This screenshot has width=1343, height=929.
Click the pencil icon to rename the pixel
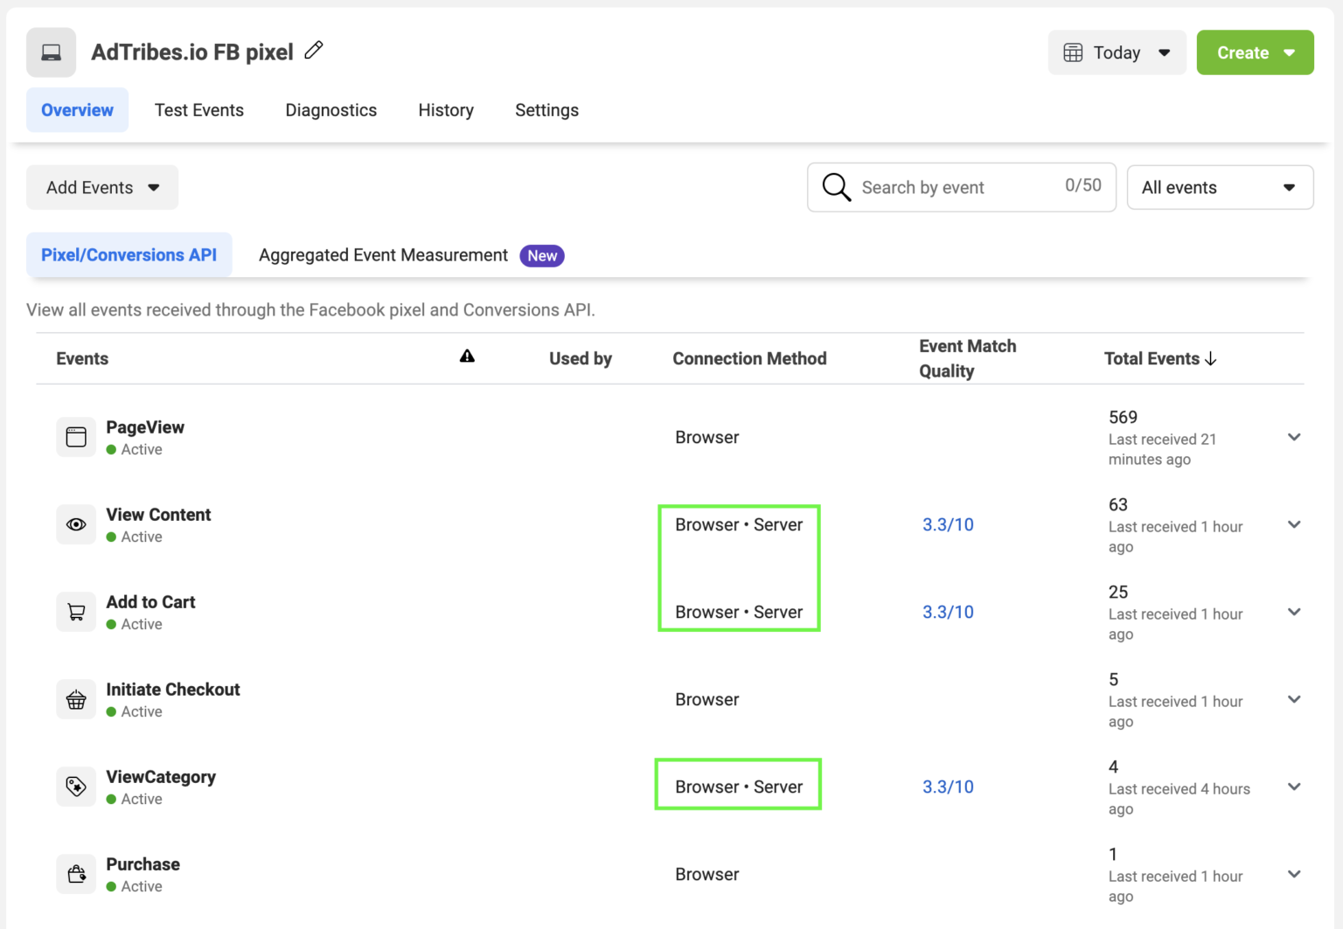click(x=314, y=51)
